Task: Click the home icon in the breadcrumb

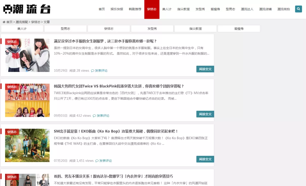Action: click(x=4, y=22)
